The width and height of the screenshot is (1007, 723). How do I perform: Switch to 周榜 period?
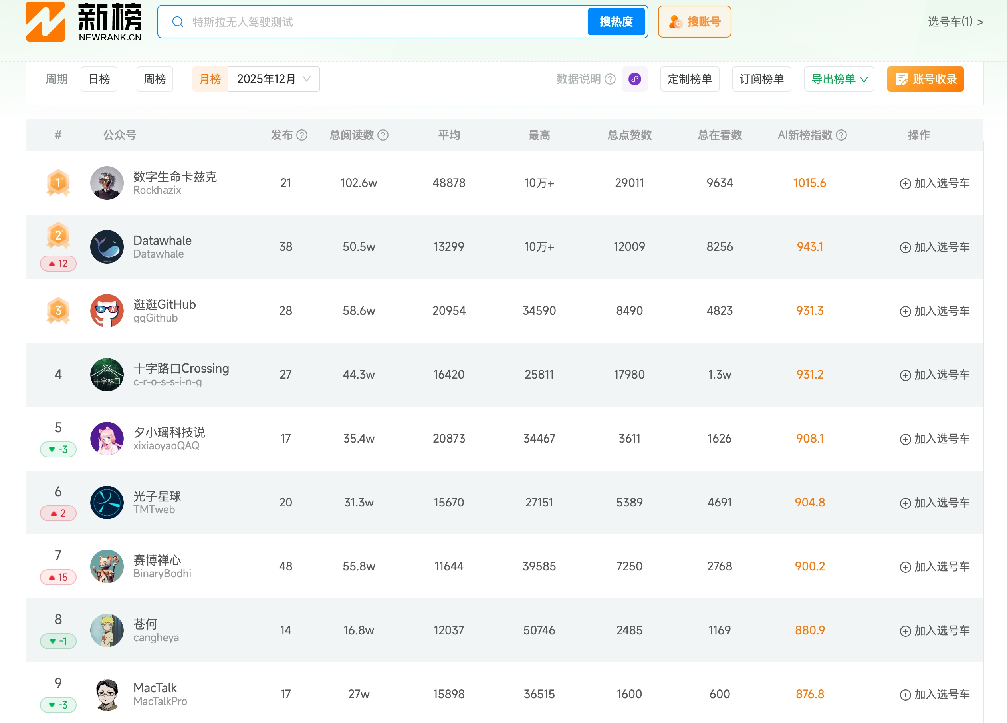coord(155,79)
